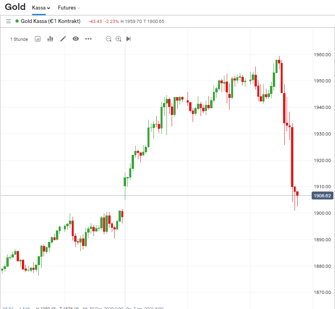Open the Futures dropdown tab
The image size is (335, 309).
(x=69, y=8)
